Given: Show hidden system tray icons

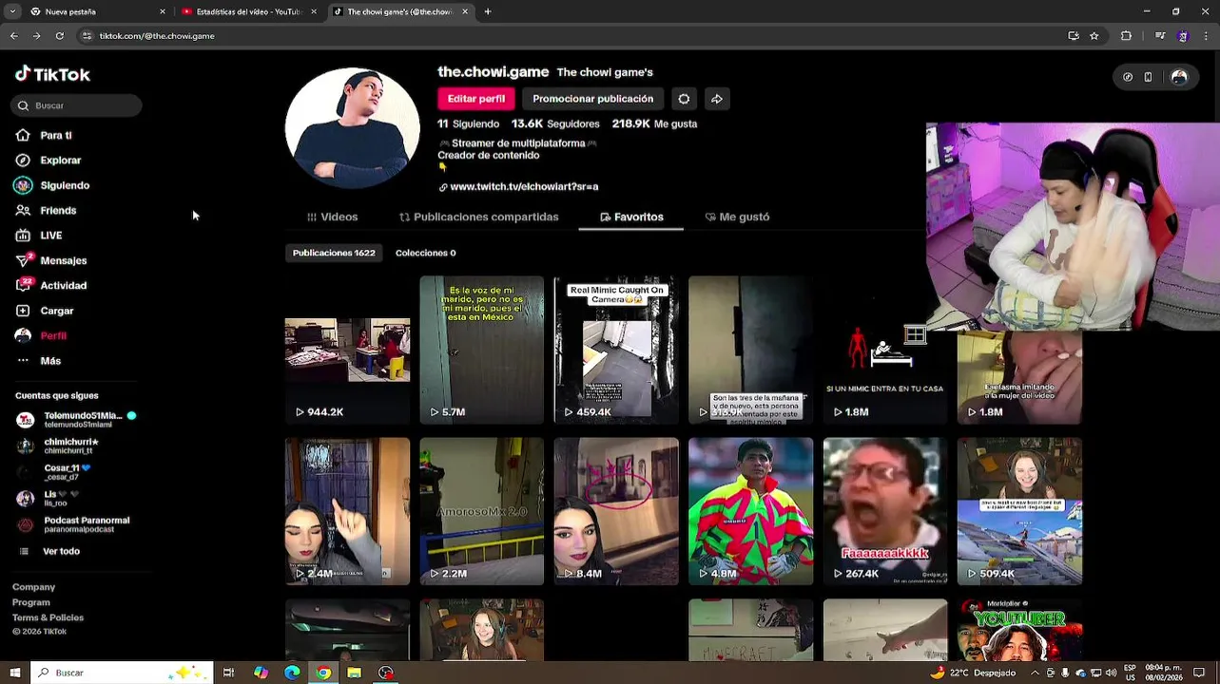Looking at the screenshot, I should [x=1037, y=673].
